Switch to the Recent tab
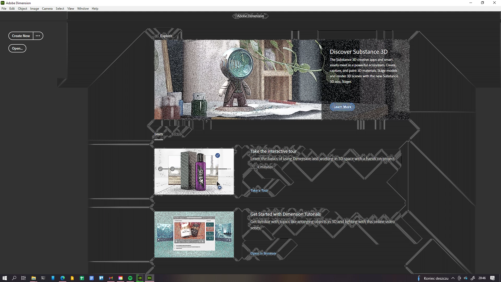The image size is (501, 282). pyautogui.click(x=176, y=134)
